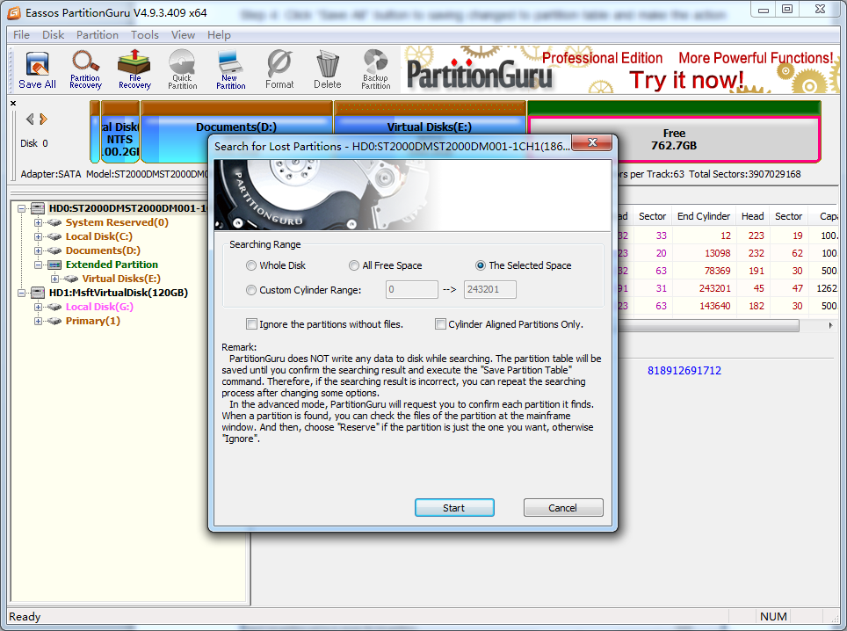The height and width of the screenshot is (631, 847).
Task: Go to next disk with right arrow
Action: point(44,119)
